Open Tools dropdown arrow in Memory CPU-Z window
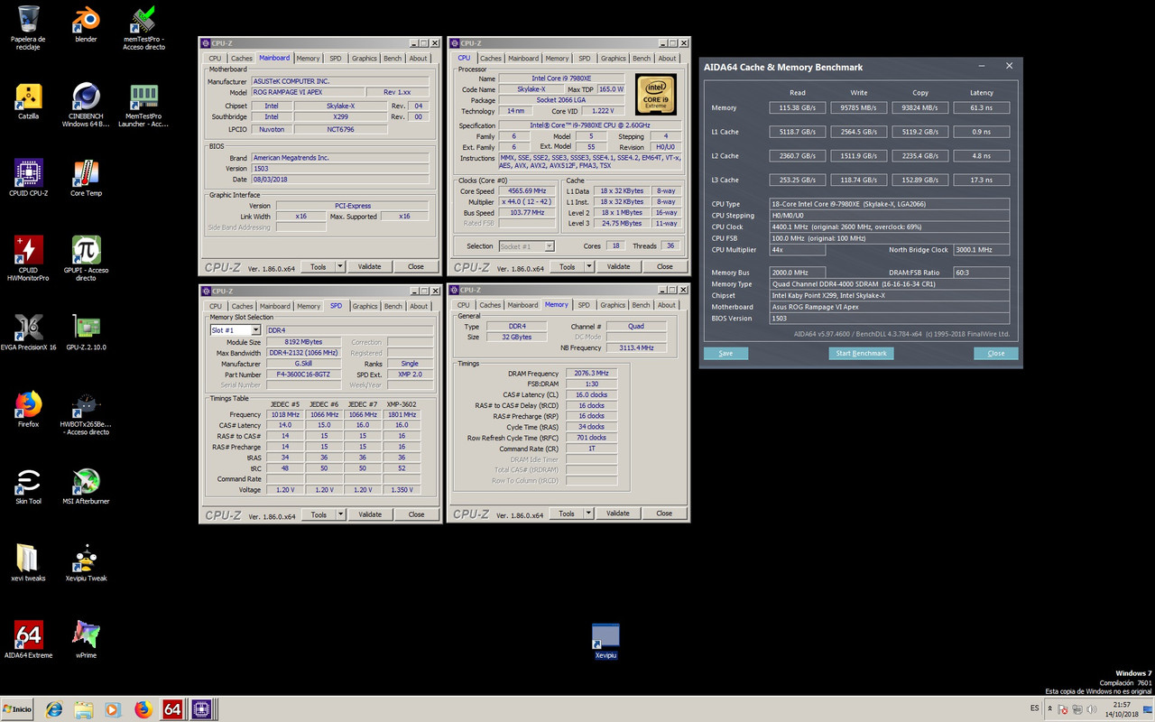Image resolution: width=1155 pixels, height=722 pixels. pyautogui.click(x=589, y=514)
